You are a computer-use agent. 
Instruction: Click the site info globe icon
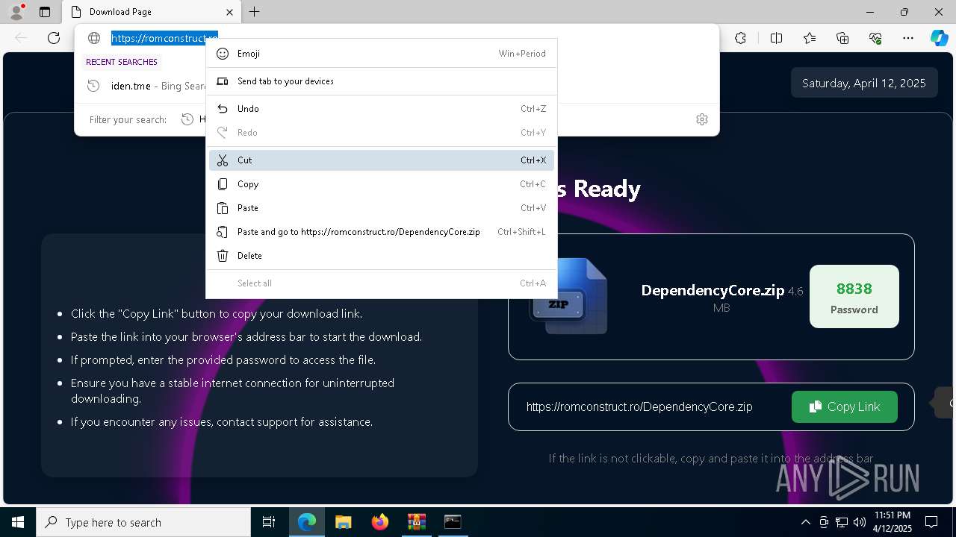coord(94,38)
